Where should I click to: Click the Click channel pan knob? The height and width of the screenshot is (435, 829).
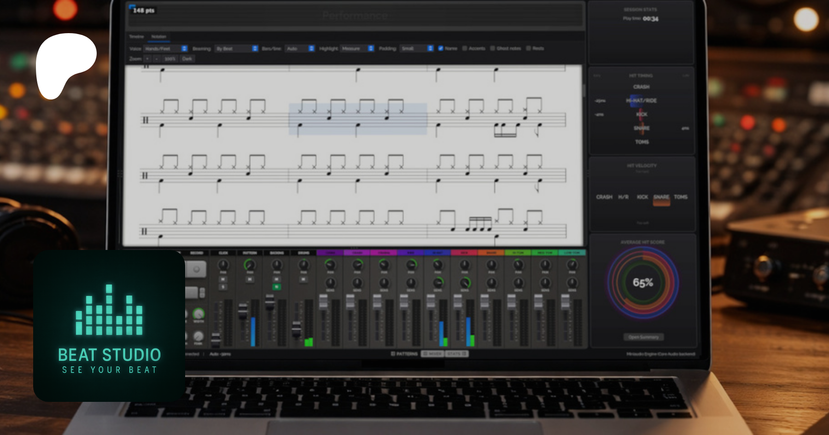(223, 265)
